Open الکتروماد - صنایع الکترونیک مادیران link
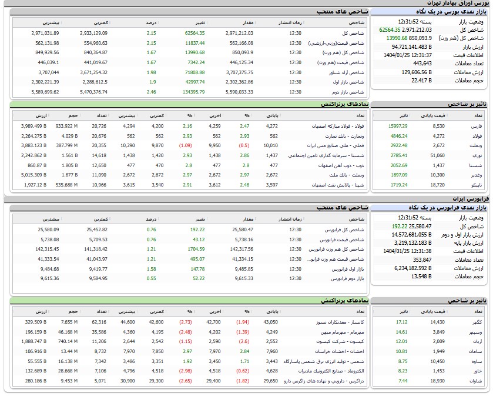Screen dimensions: 493x396 [331, 371]
